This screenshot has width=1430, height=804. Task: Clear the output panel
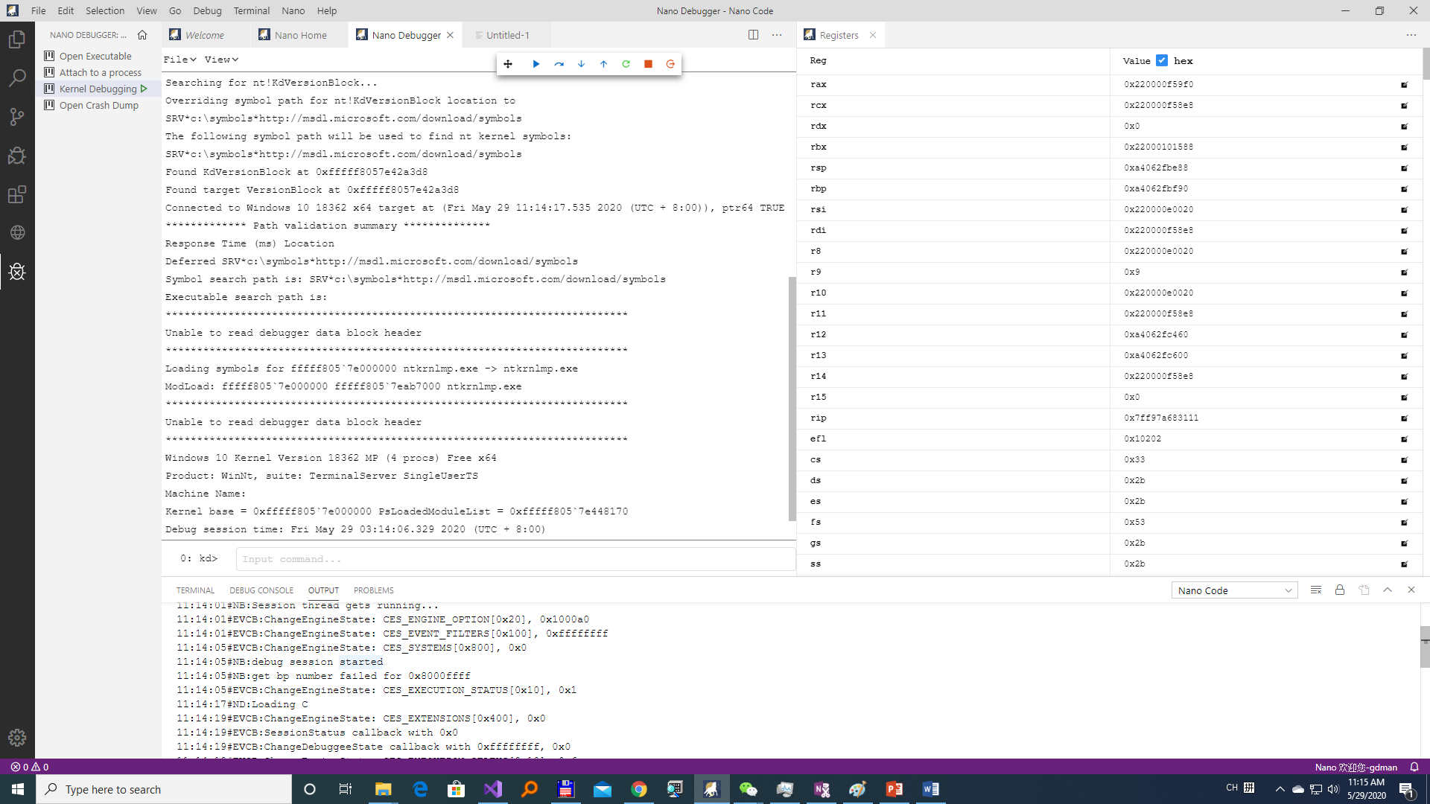(x=1316, y=590)
